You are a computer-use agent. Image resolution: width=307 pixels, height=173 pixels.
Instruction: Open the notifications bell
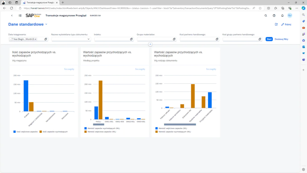(282, 15)
